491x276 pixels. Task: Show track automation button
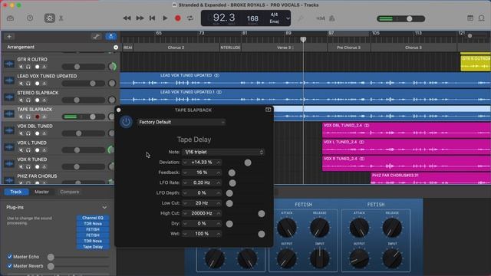click(x=96, y=37)
